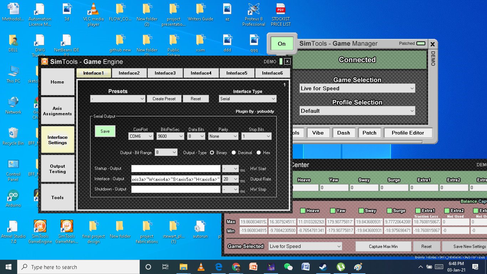The image size is (487, 274).
Task: Open Control Panel desktop icon
Action: 13,170
